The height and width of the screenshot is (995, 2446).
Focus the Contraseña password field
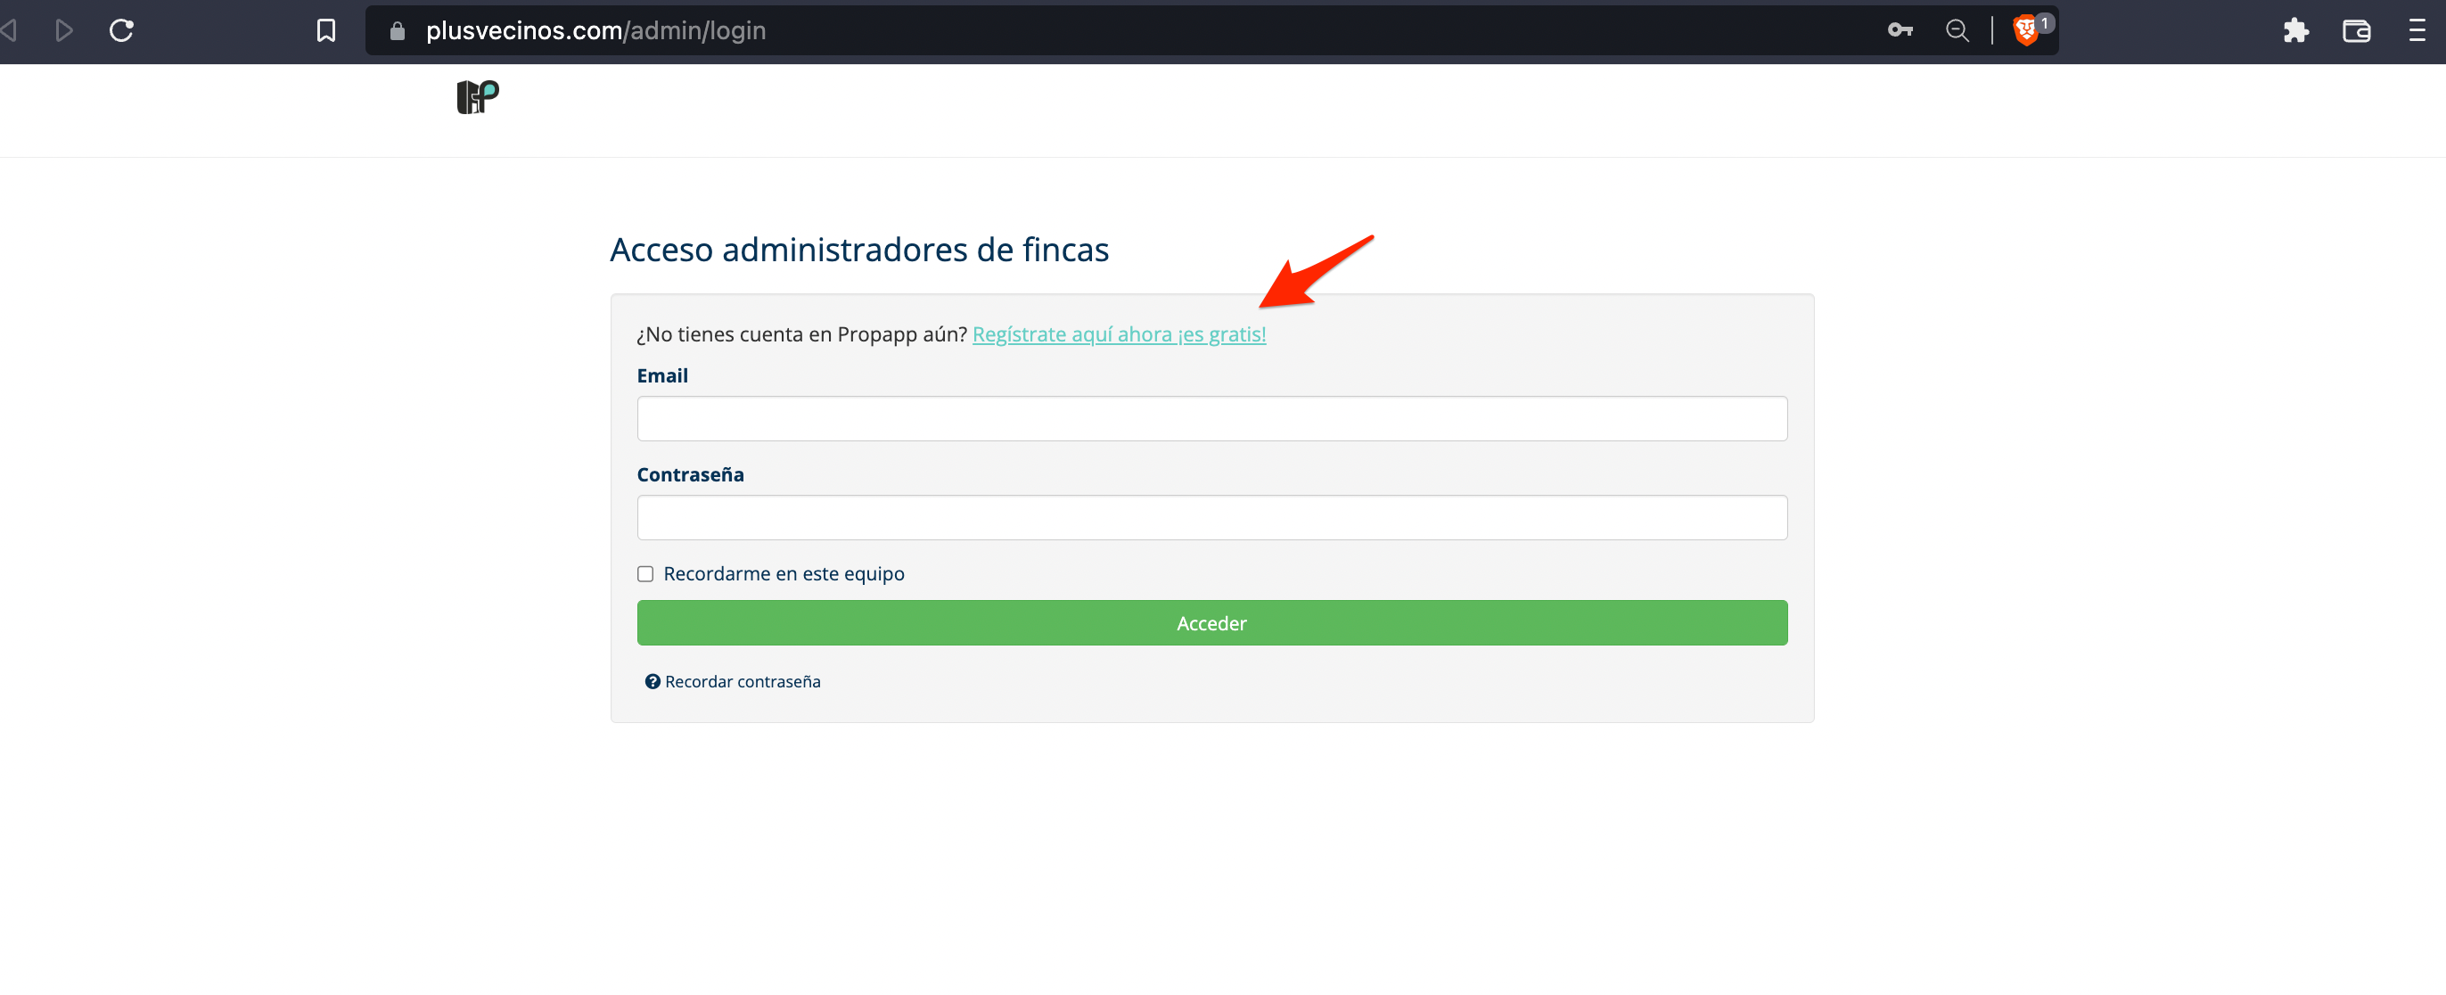point(1211,517)
